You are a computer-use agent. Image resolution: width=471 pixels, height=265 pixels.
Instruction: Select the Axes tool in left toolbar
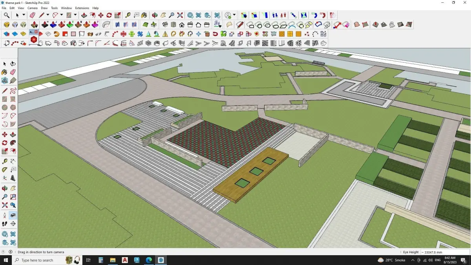point(5,178)
